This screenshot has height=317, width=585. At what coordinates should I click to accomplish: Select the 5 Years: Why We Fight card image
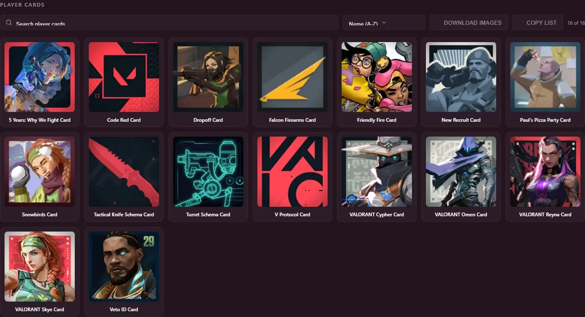tap(40, 77)
